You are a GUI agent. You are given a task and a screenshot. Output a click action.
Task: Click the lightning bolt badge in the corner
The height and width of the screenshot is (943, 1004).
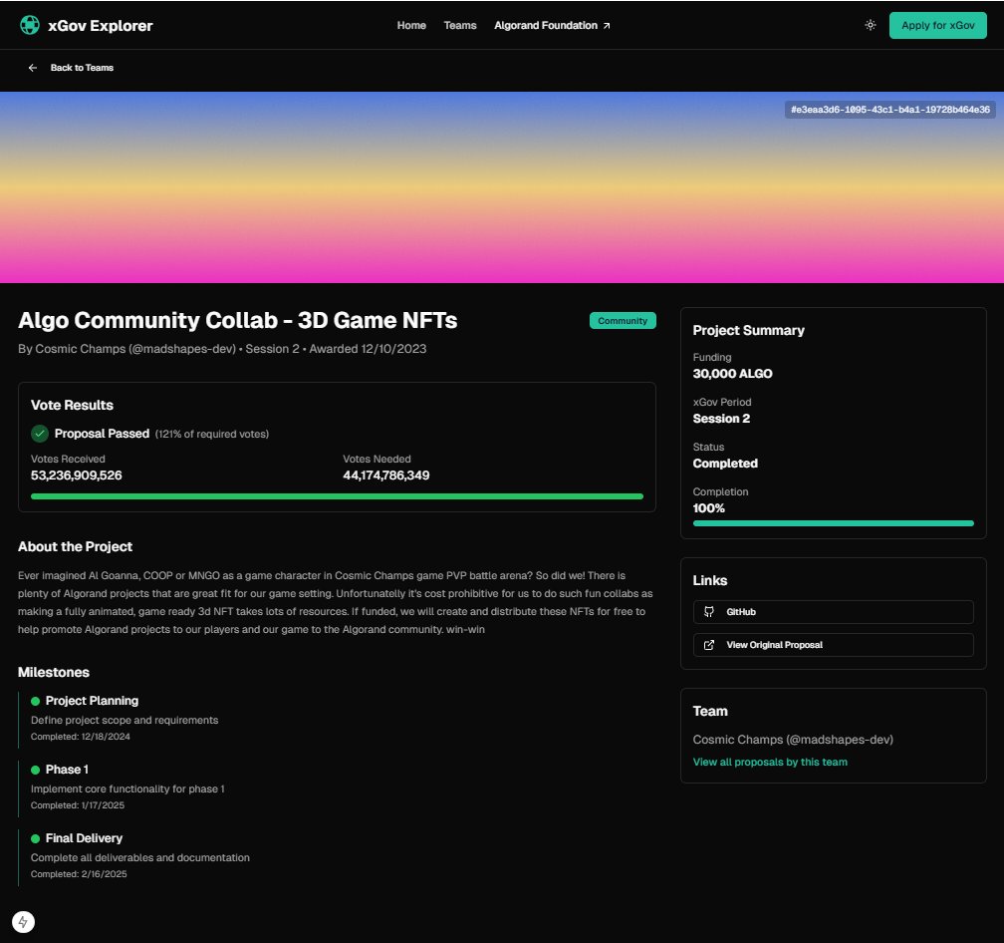coord(23,922)
